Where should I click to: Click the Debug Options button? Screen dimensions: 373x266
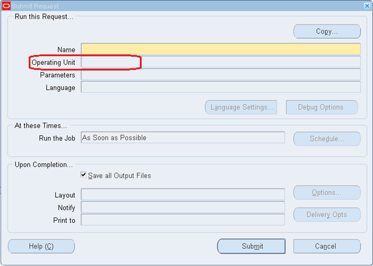[322, 108]
